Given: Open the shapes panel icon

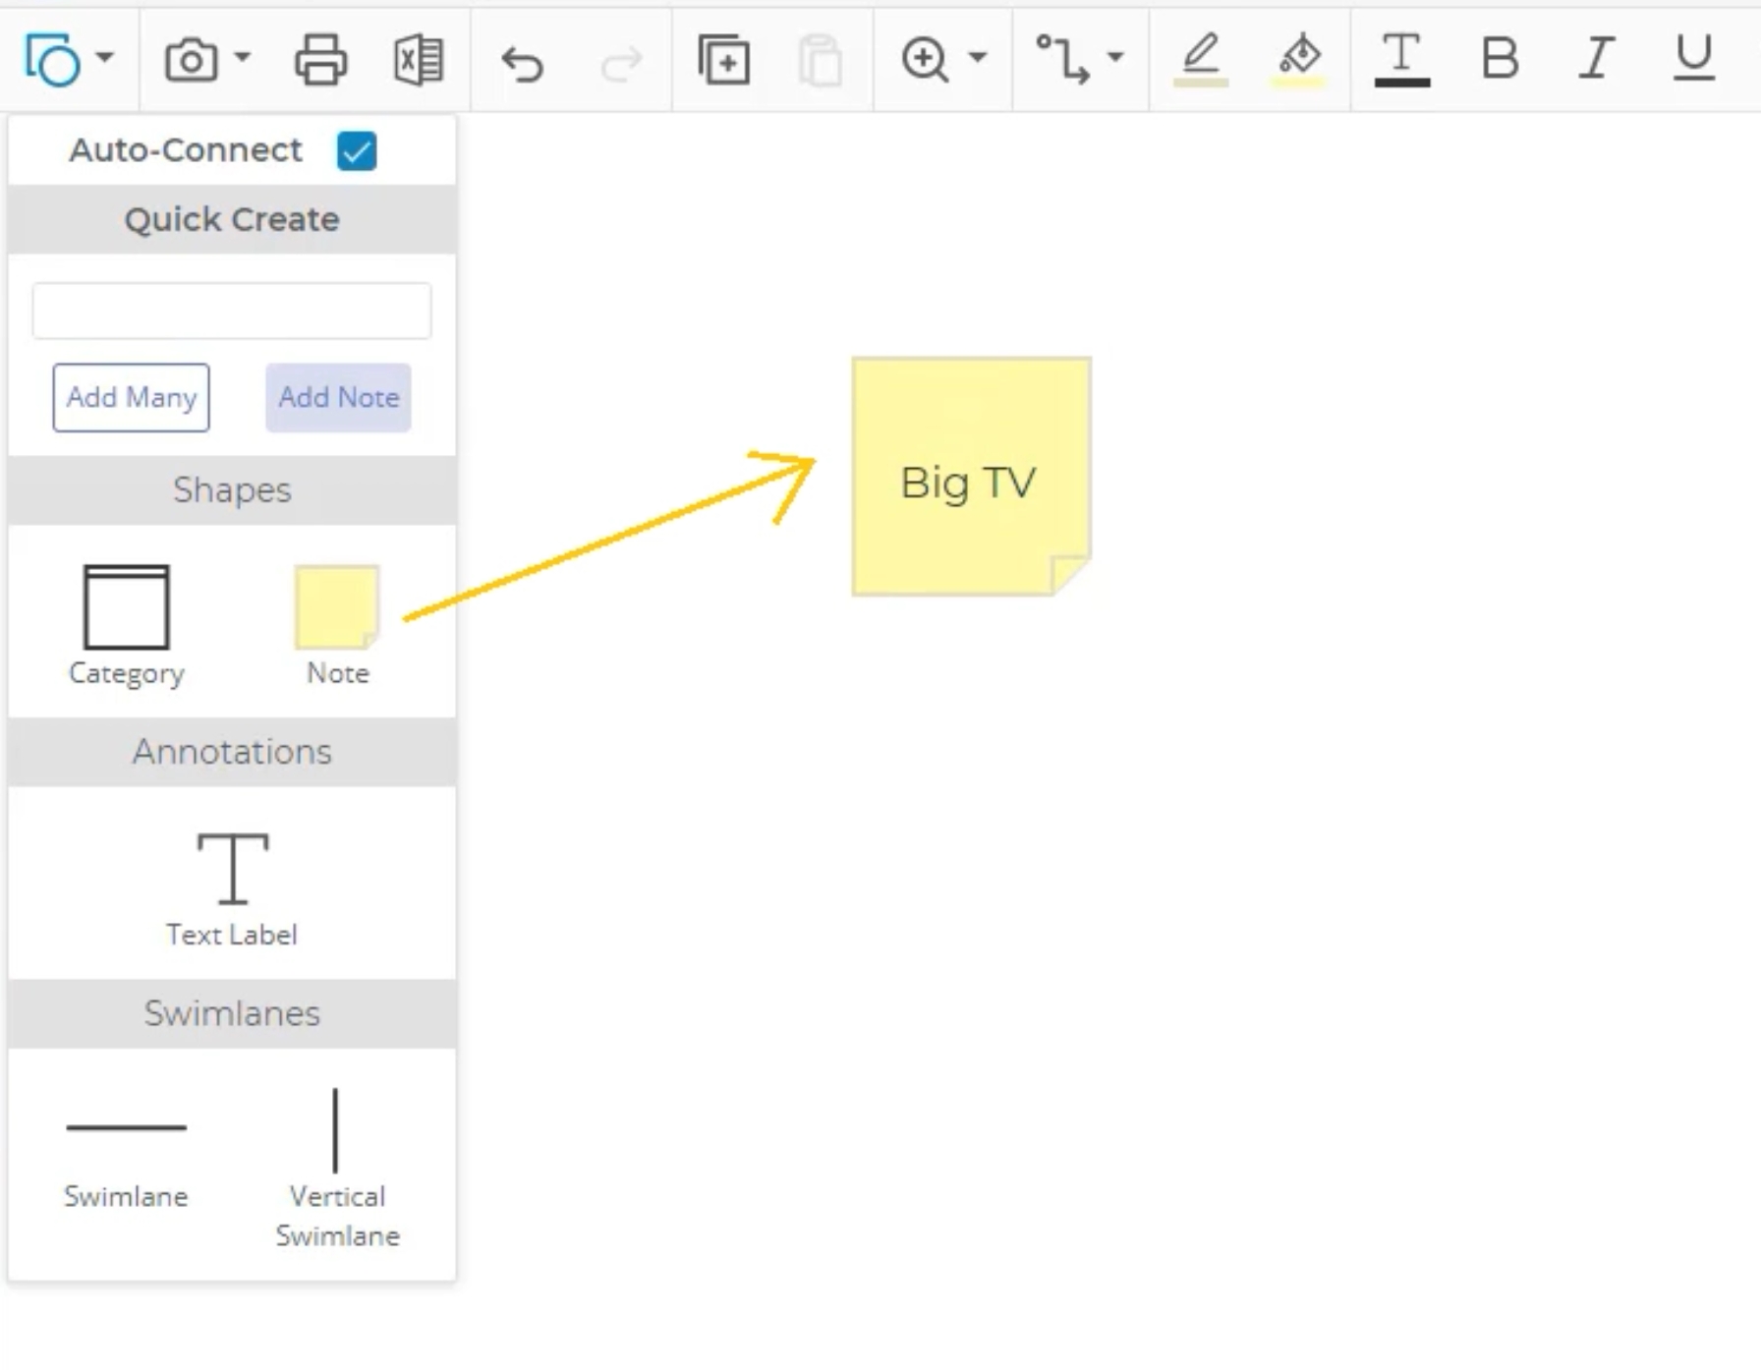Looking at the screenshot, I should tap(52, 60).
